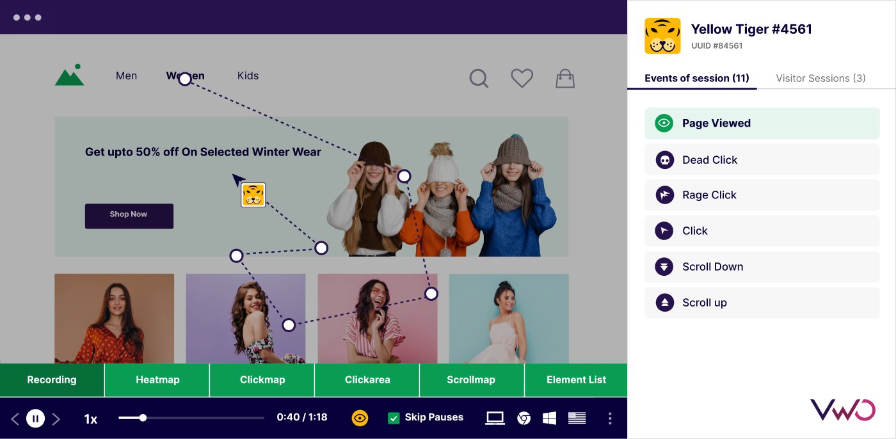This screenshot has height=439, width=896.
Task: Toggle the Skip Pauses checkbox
Action: click(394, 418)
